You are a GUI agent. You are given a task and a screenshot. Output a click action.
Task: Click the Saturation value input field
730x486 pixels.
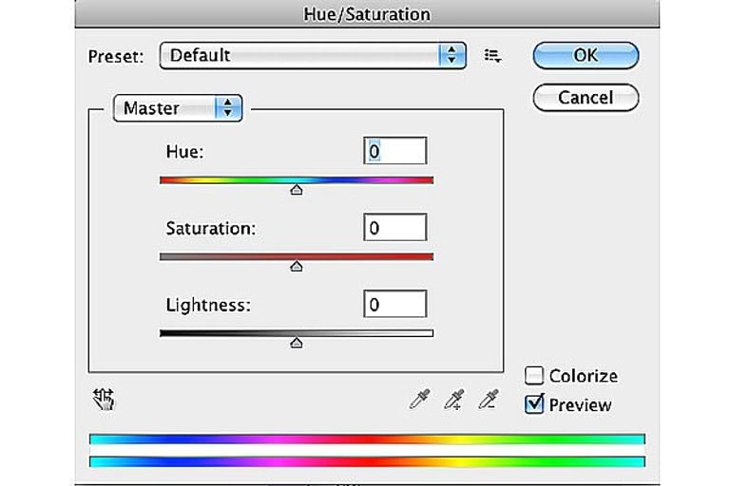(394, 228)
